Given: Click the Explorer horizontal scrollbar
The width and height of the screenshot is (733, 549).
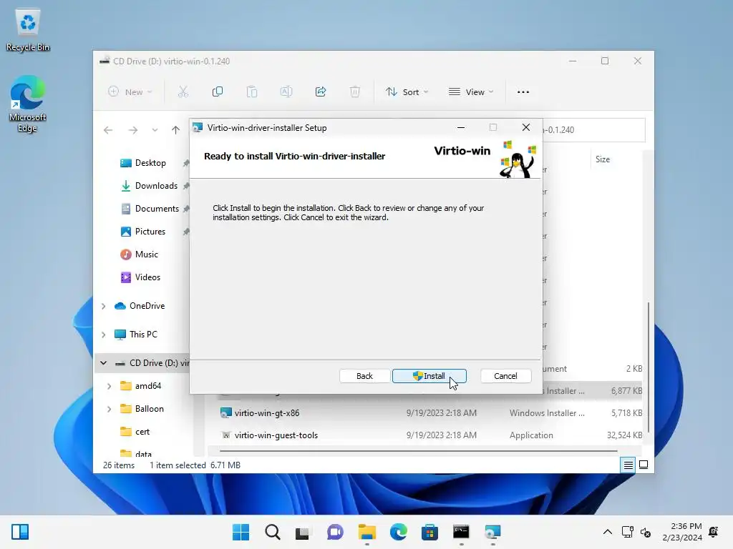Looking at the screenshot, I should click(418, 451).
